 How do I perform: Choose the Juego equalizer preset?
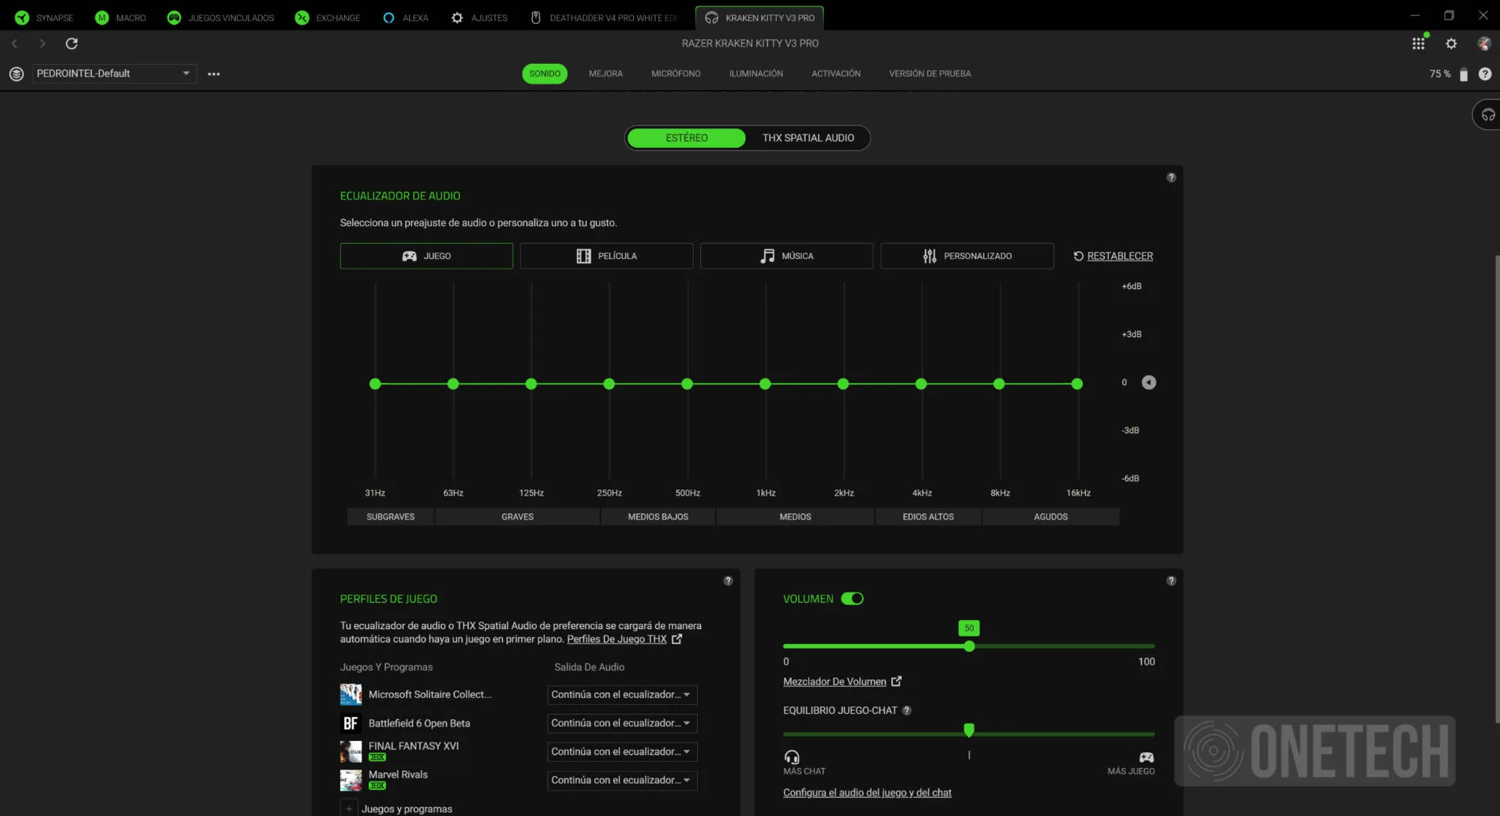coord(426,256)
